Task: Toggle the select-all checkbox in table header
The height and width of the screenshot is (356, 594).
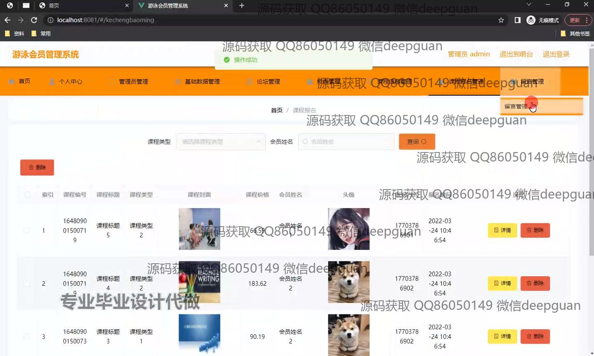Action: pyautogui.click(x=27, y=194)
